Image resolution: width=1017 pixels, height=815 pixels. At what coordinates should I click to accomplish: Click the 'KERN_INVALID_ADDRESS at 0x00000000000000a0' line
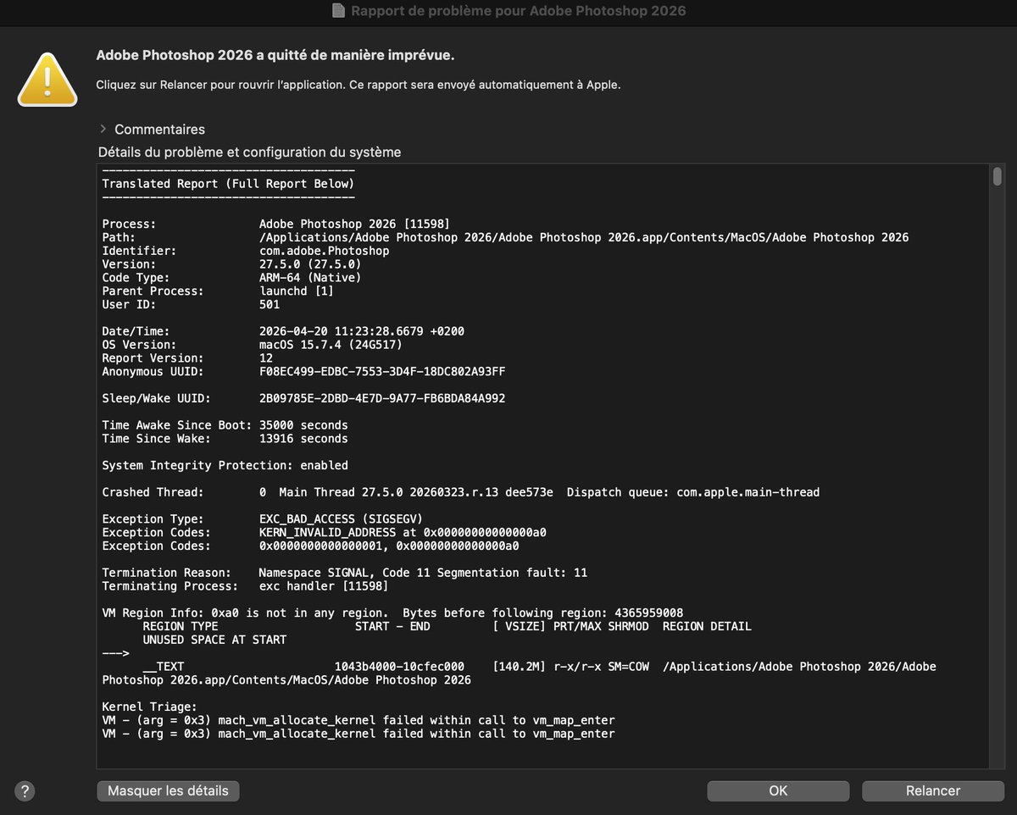pos(403,533)
